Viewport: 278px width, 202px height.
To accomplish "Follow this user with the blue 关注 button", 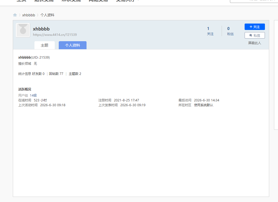I will [x=254, y=27].
